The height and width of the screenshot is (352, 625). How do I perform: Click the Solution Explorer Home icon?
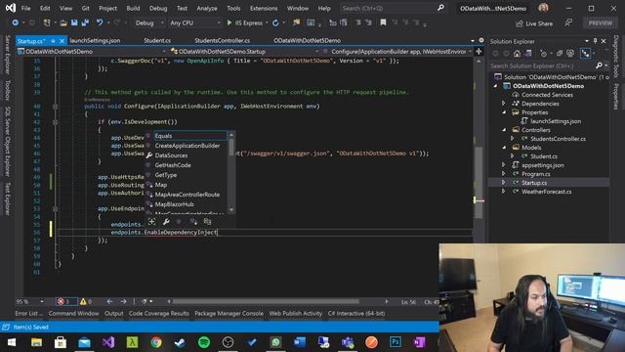tap(517, 54)
